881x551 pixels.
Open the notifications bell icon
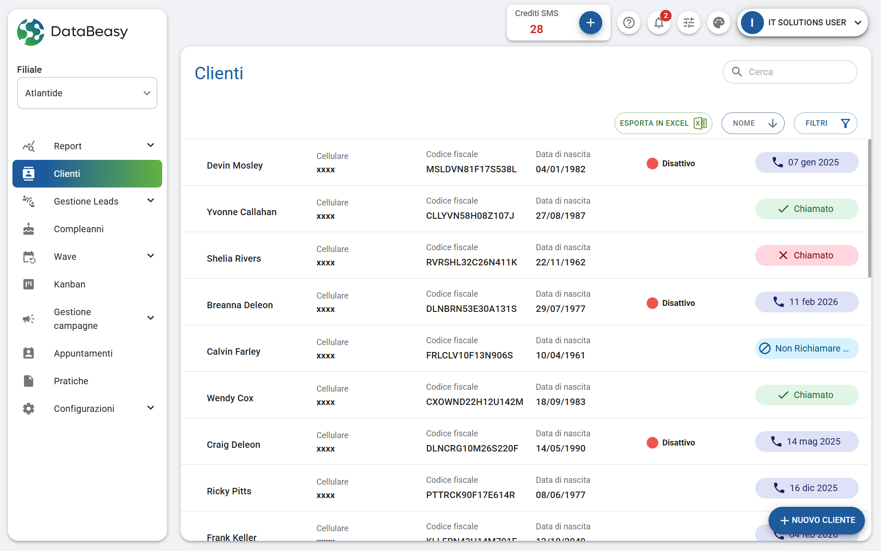[658, 23]
